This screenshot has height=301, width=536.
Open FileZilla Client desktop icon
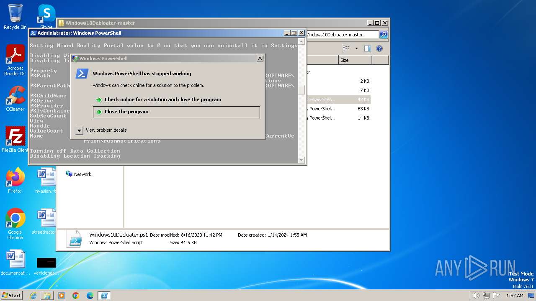(x=15, y=139)
